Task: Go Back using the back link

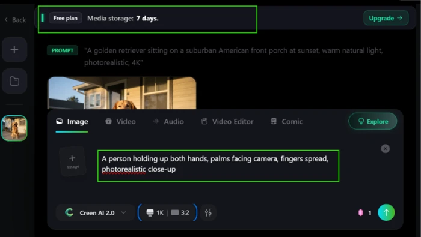Action: point(15,20)
